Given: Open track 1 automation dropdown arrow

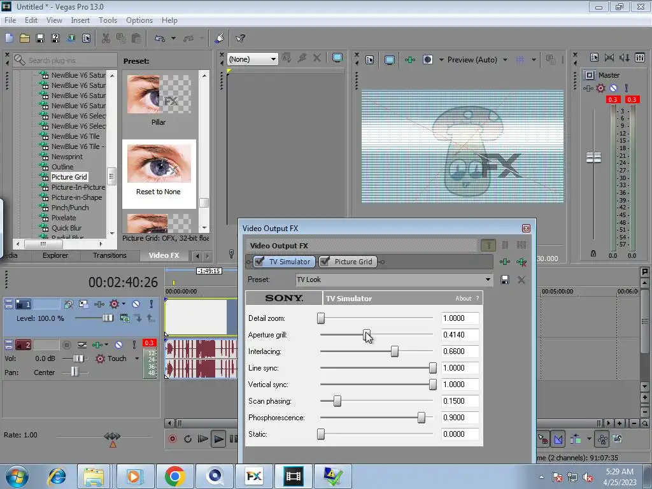Looking at the screenshot, I should 124,304.
